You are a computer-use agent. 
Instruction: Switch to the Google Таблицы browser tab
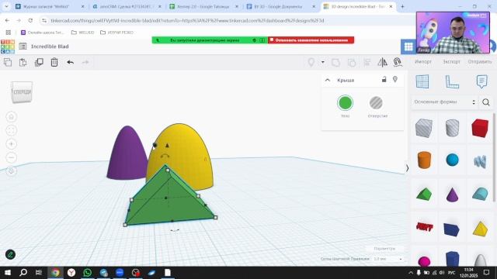[x=203, y=6]
